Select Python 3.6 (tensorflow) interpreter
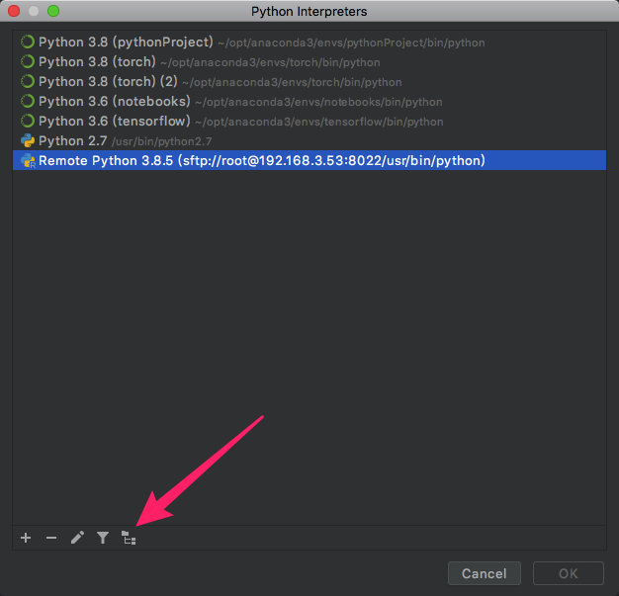Screen dimensions: 619x596 tap(309, 121)
